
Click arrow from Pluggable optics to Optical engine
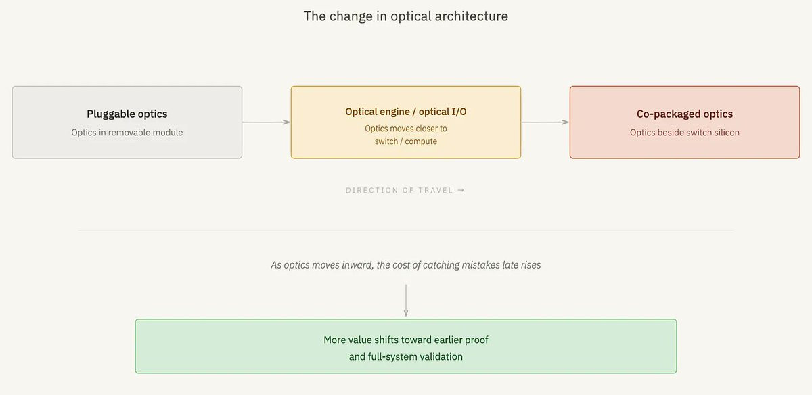266,122
